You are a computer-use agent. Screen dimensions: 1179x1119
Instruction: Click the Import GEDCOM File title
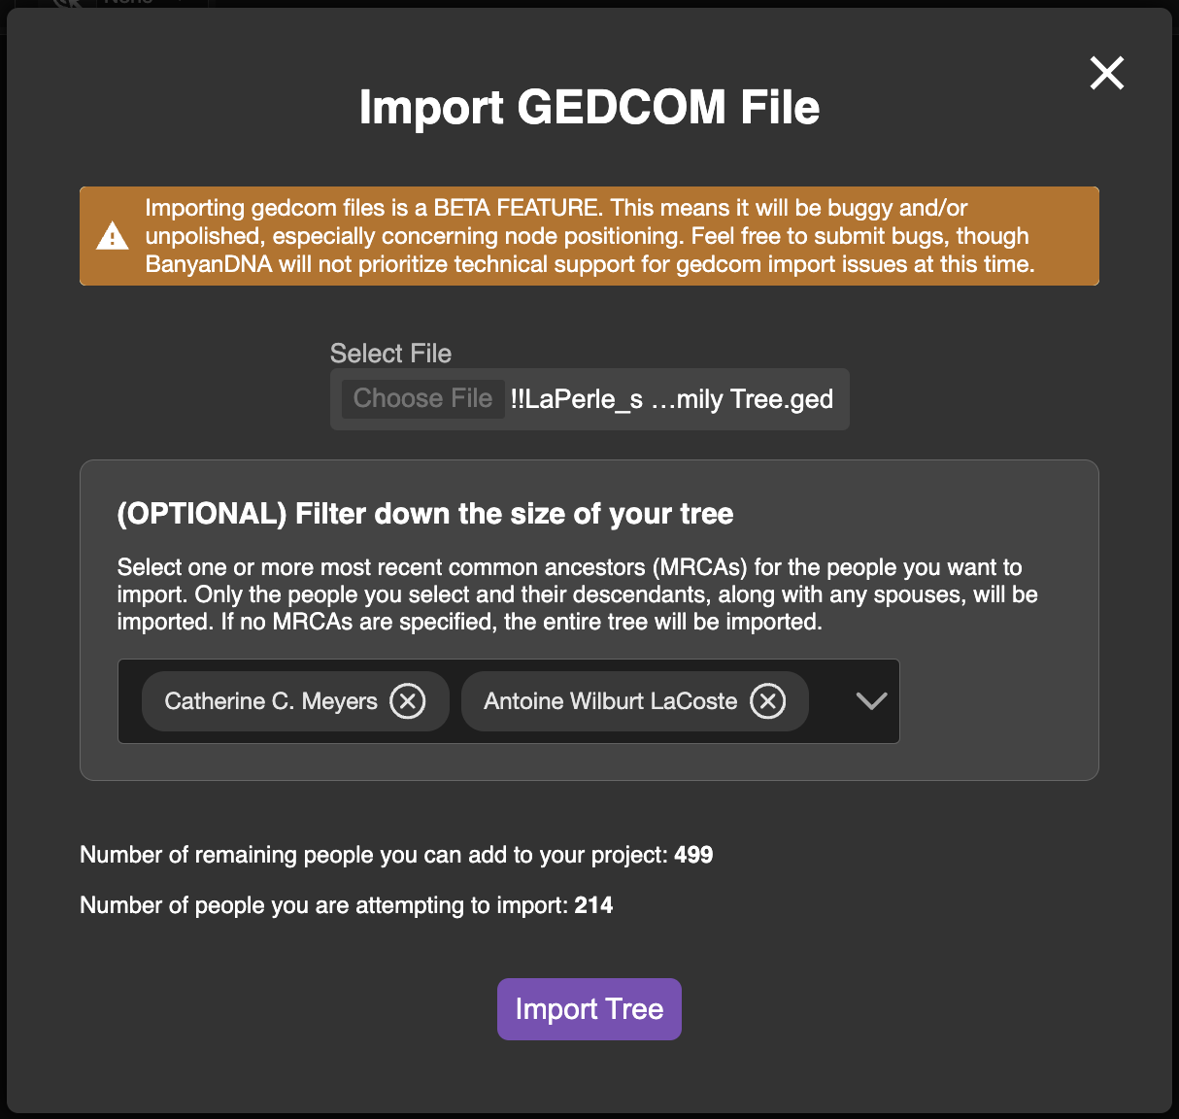coord(589,107)
